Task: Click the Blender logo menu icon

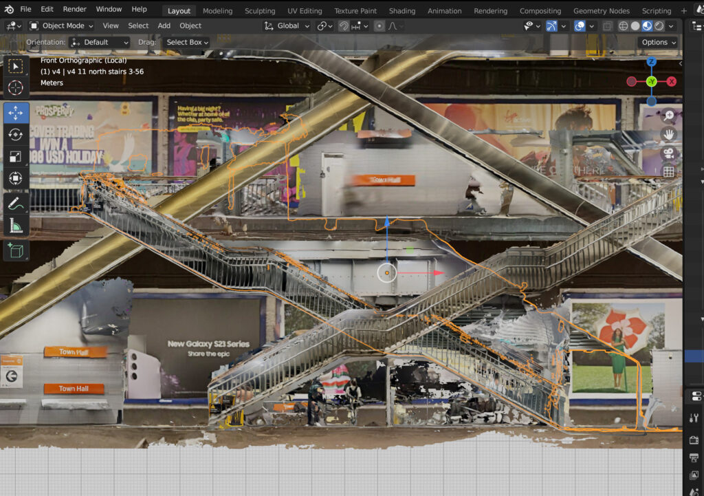Action: tap(9, 9)
